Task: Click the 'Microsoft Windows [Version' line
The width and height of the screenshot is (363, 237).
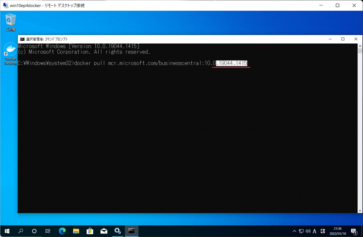Action: coord(78,46)
